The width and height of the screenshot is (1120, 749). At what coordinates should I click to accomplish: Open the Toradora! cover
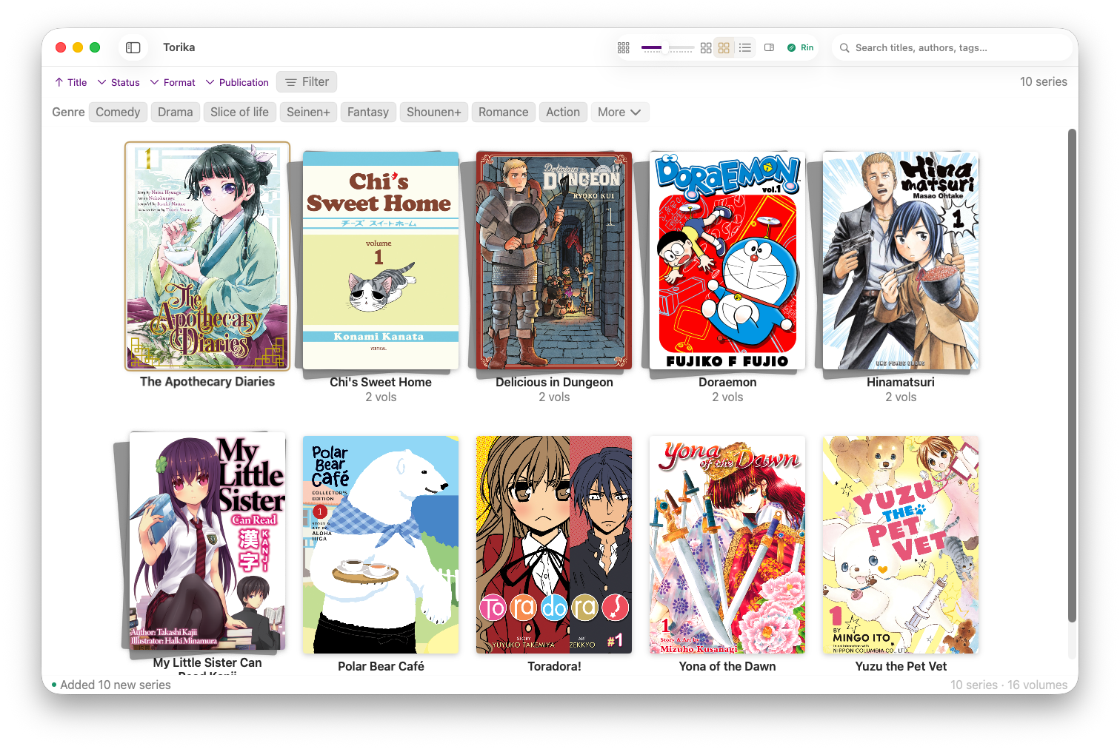pos(554,545)
